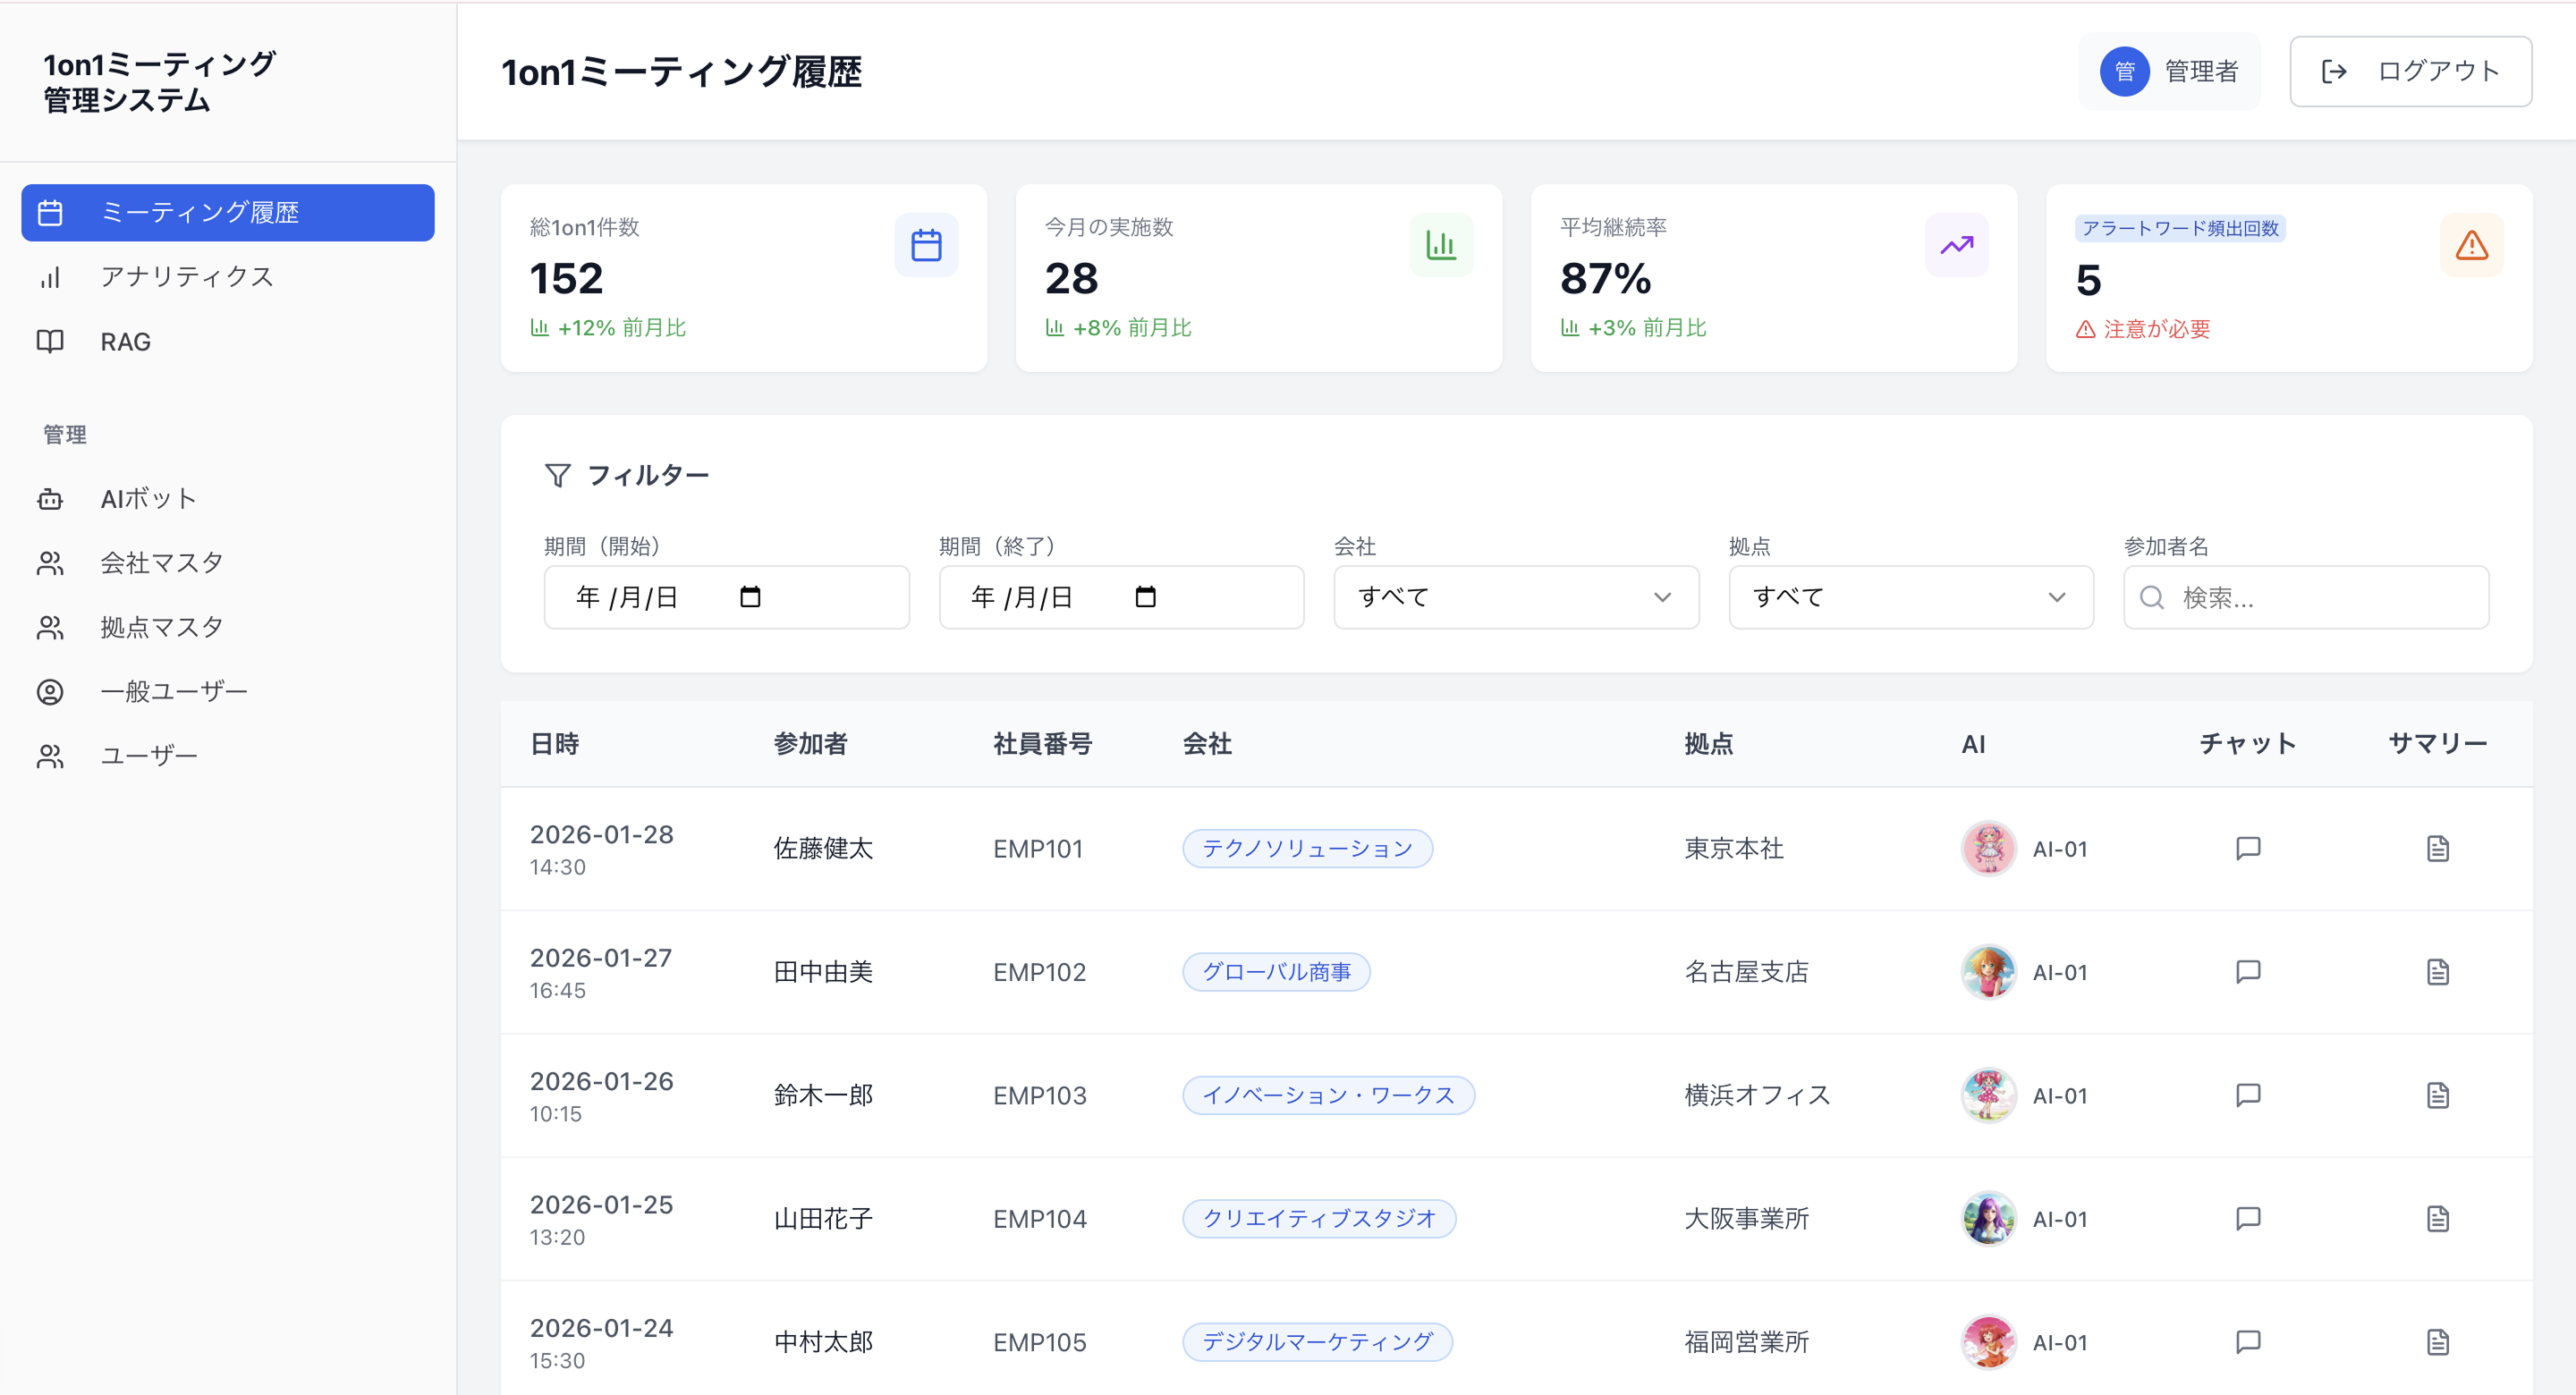2576x1395 pixels.
Task: Open 会社マスタ management page
Action: point(161,562)
